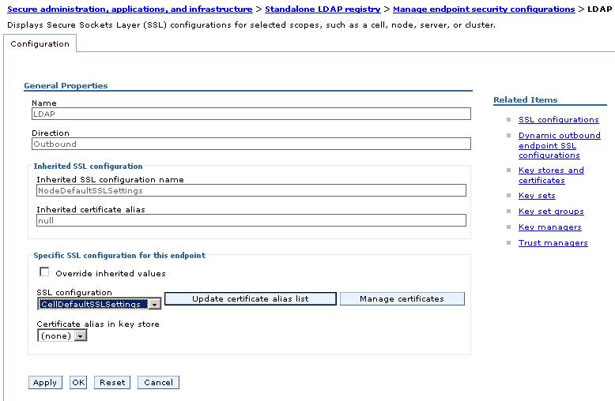Go to Secure administration, applications, and infrastructure

[x=130, y=9]
